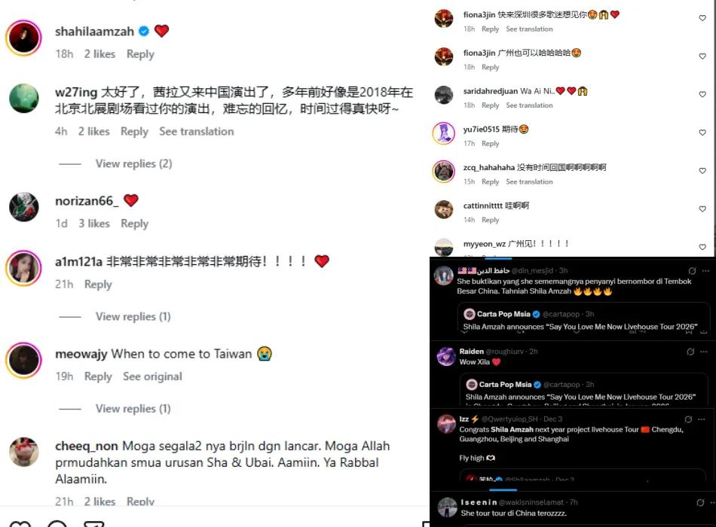The height and width of the screenshot is (527, 716).
Task: Open more options on Izz's tweet
Action: [702, 419]
